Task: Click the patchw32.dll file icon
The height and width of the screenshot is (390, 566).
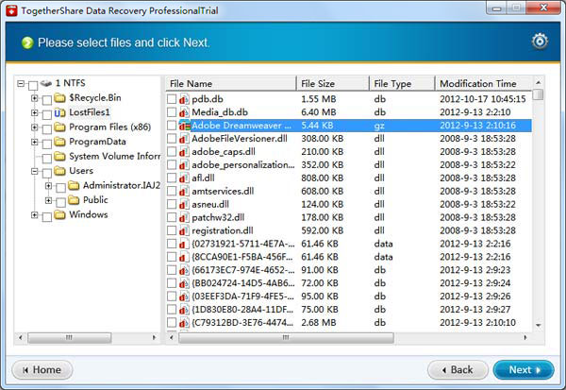Action: (x=184, y=217)
